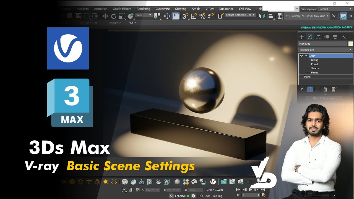Open the Hierarchy panel tab
The height and width of the screenshot is (199, 354).
[x=318, y=37]
